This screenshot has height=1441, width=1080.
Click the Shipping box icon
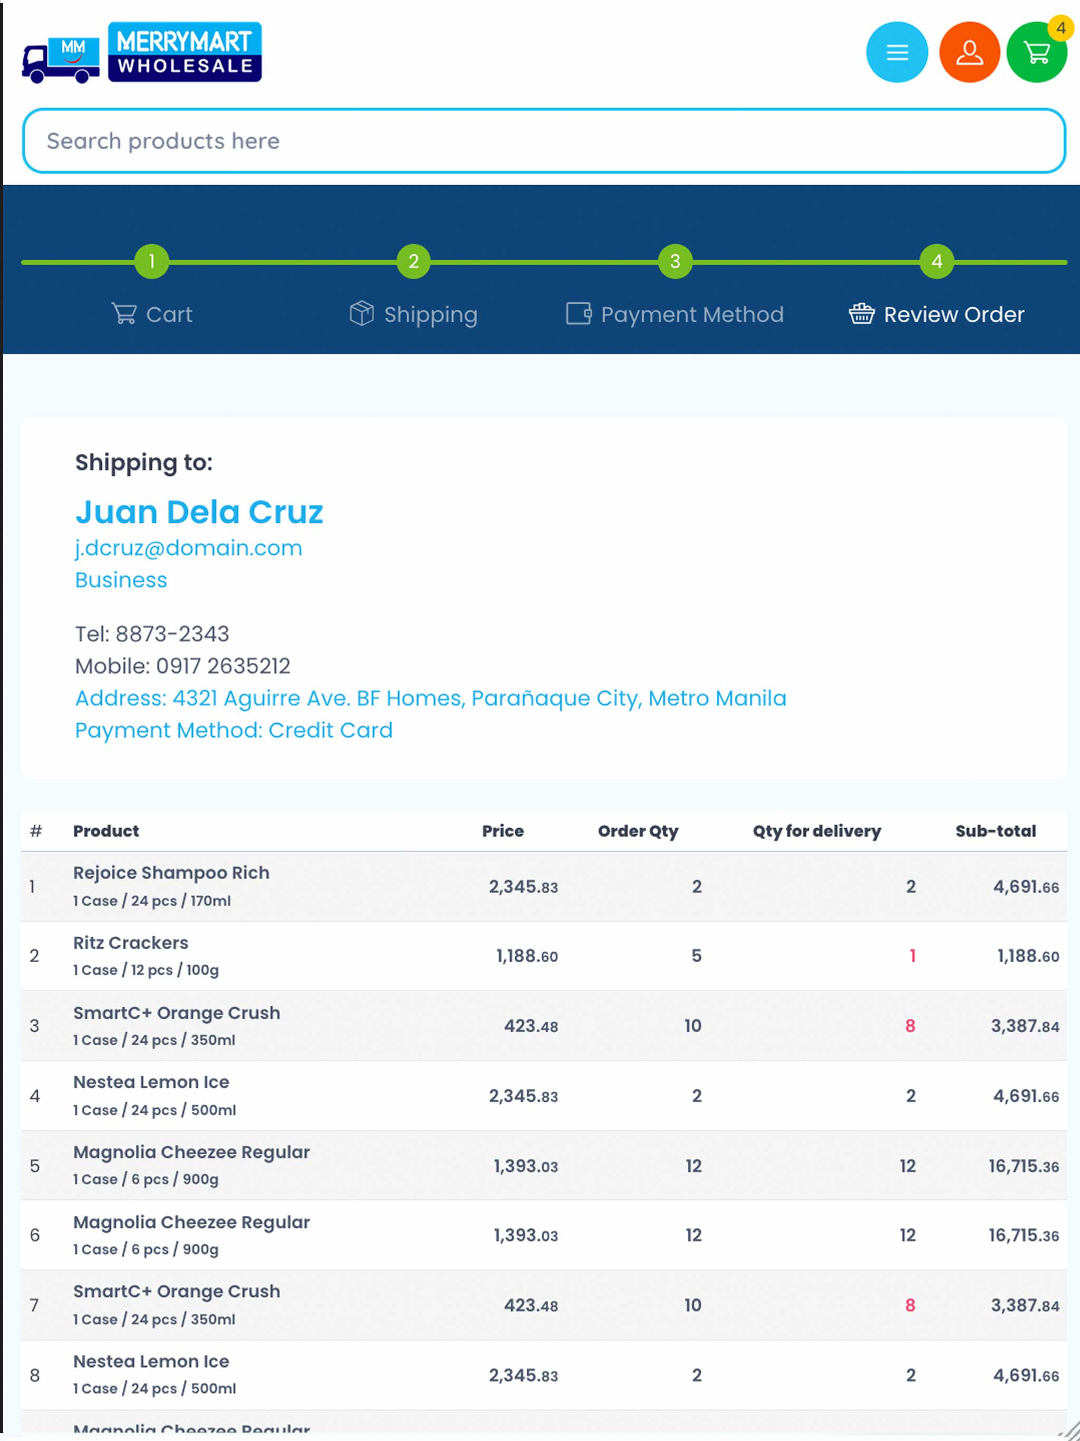(x=362, y=314)
